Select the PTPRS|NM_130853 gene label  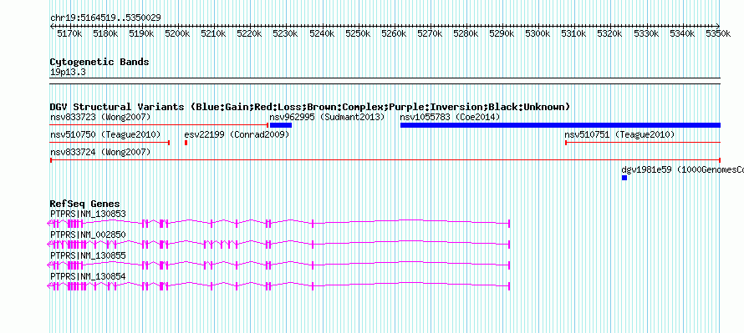(88, 214)
